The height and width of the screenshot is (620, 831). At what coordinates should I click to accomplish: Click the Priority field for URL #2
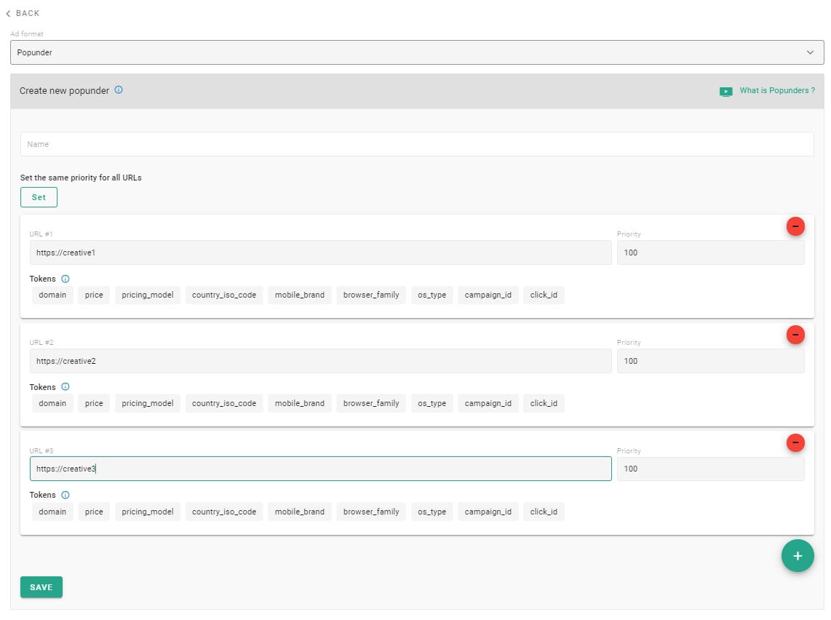710,361
